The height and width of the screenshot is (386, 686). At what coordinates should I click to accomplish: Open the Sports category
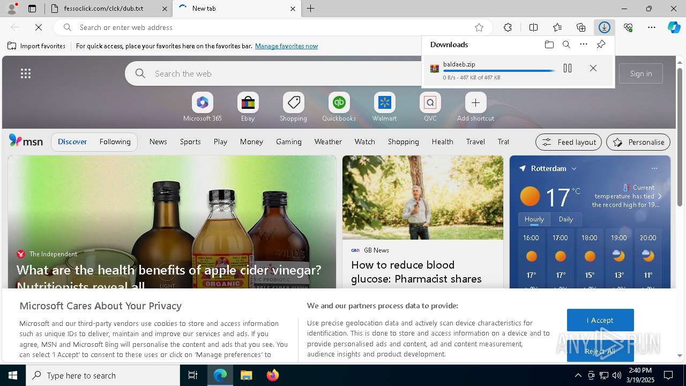tap(190, 142)
